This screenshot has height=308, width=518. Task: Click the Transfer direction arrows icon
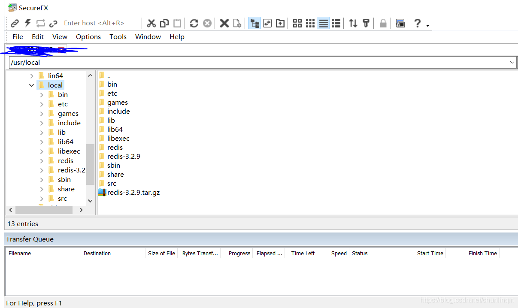[353, 23]
